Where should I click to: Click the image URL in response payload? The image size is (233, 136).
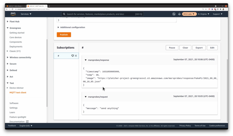[x=150, y=80]
